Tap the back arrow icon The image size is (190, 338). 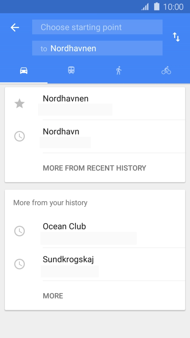[x=15, y=28]
